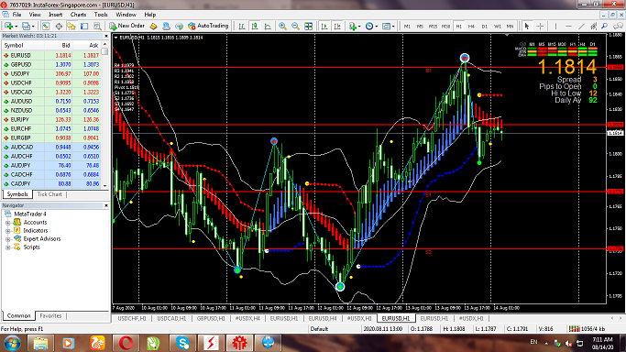Click connection status 1056/4 kb indicator
The width and height of the screenshot is (626, 352).
pos(587,329)
